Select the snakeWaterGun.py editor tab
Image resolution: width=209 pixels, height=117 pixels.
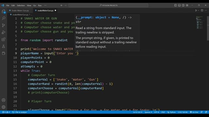[45, 10]
